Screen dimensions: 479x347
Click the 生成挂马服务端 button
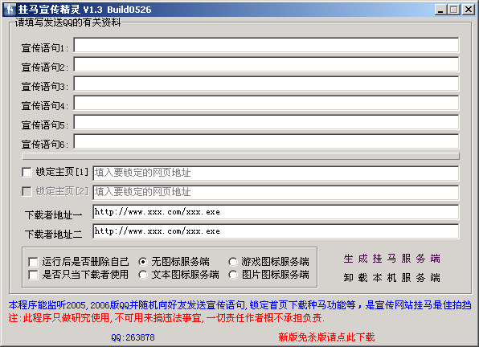391,259
